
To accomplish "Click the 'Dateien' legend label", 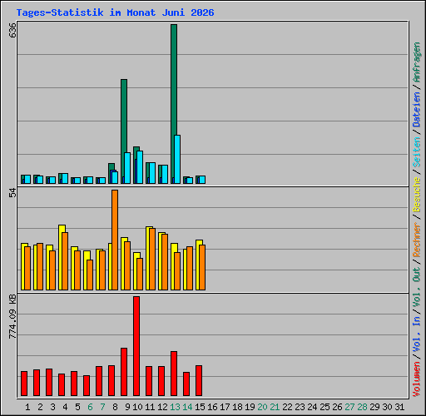I will (x=417, y=110).
